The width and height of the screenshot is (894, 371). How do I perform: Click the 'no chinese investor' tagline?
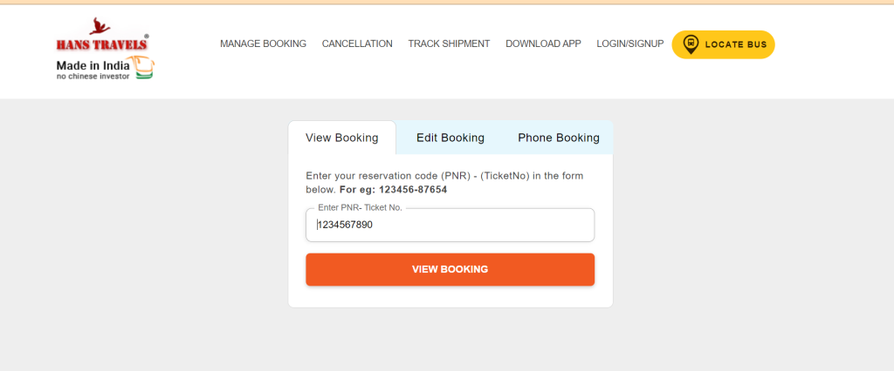(x=93, y=76)
